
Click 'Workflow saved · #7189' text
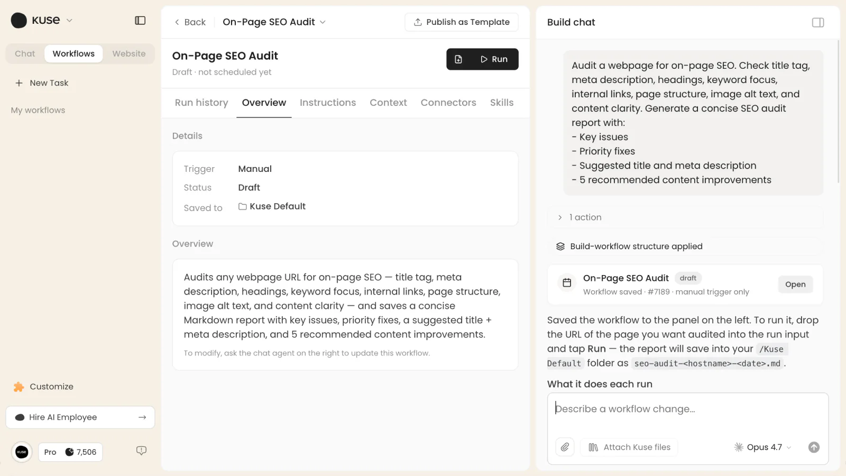(x=627, y=292)
